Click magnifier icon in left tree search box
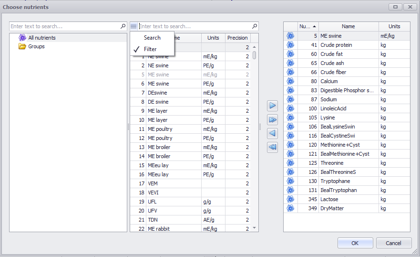This screenshot has height=257, width=420. pyautogui.click(x=123, y=26)
